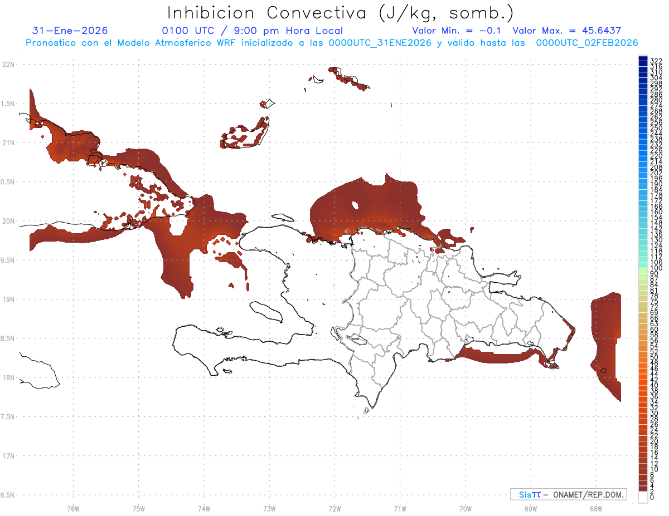Click the '68W' longitude label
The height and width of the screenshot is (516, 669).
(x=596, y=508)
